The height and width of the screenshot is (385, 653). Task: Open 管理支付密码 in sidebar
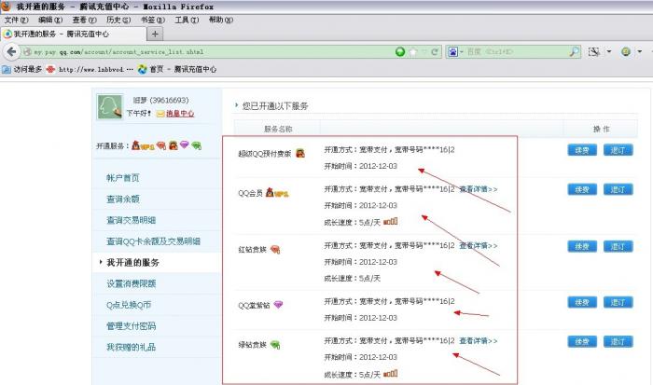point(132,326)
